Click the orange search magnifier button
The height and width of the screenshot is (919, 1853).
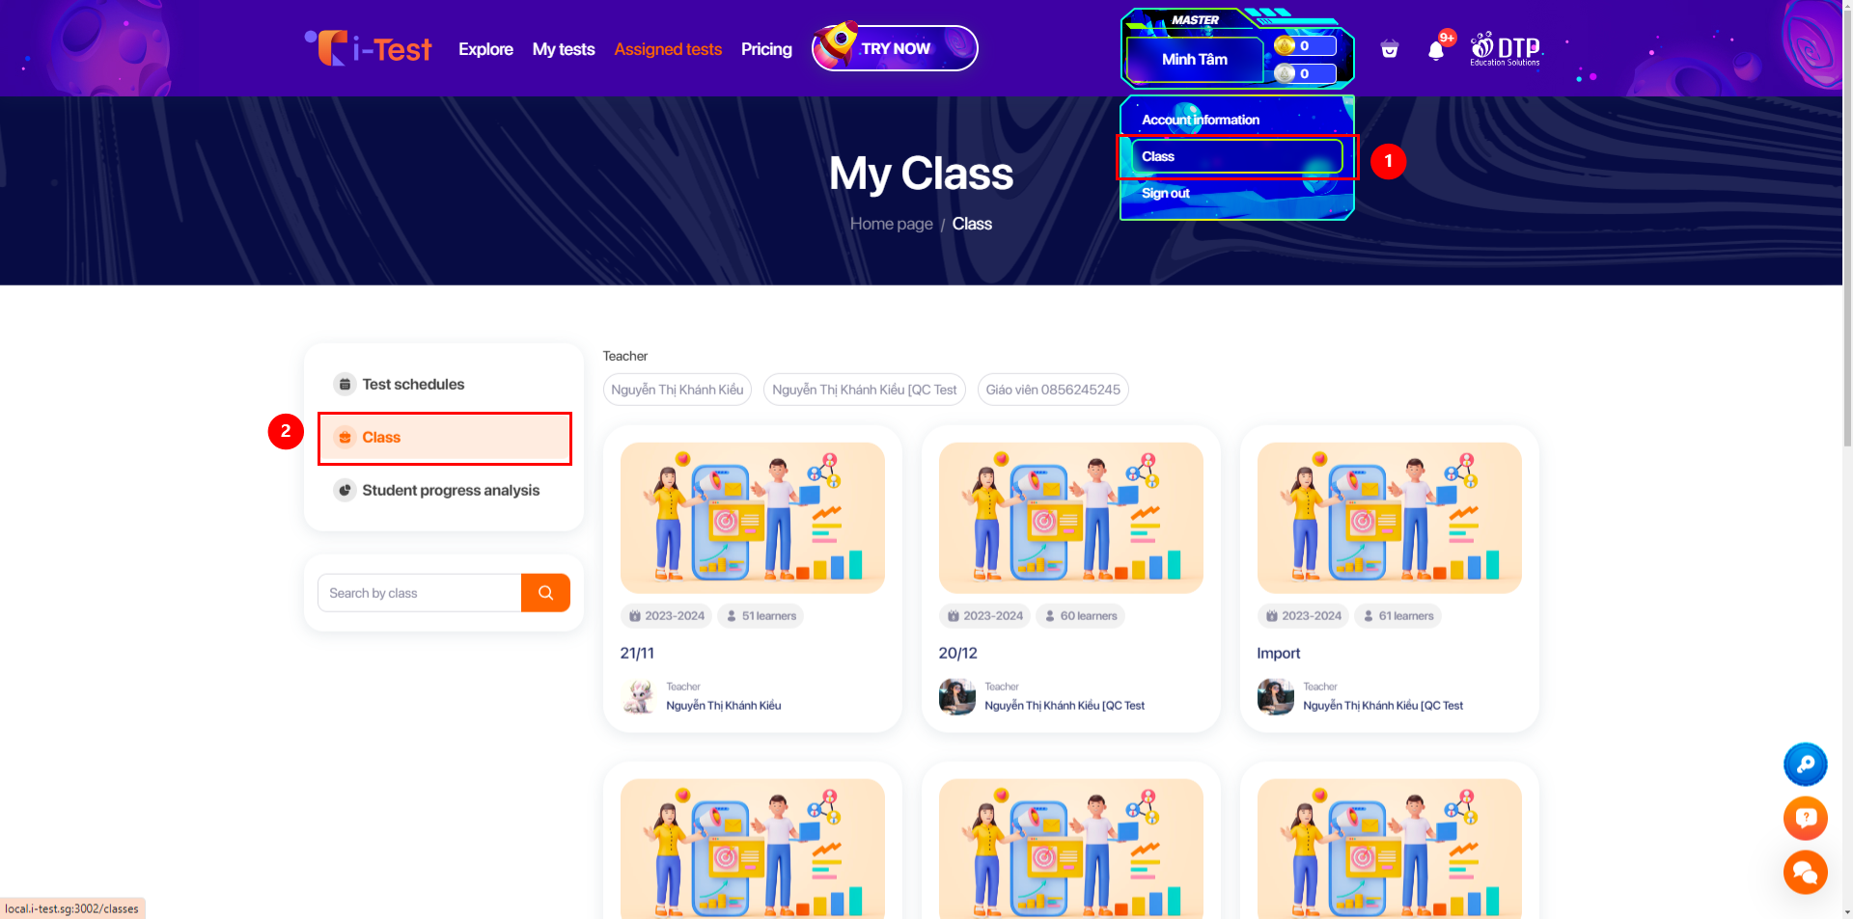(545, 593)
